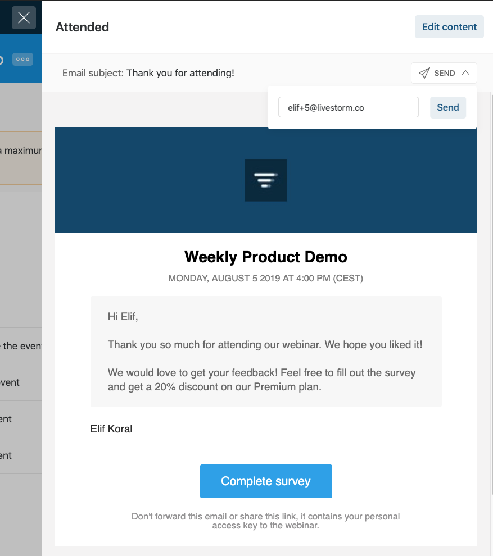Focus the test recipient email field

pos(348,107)
